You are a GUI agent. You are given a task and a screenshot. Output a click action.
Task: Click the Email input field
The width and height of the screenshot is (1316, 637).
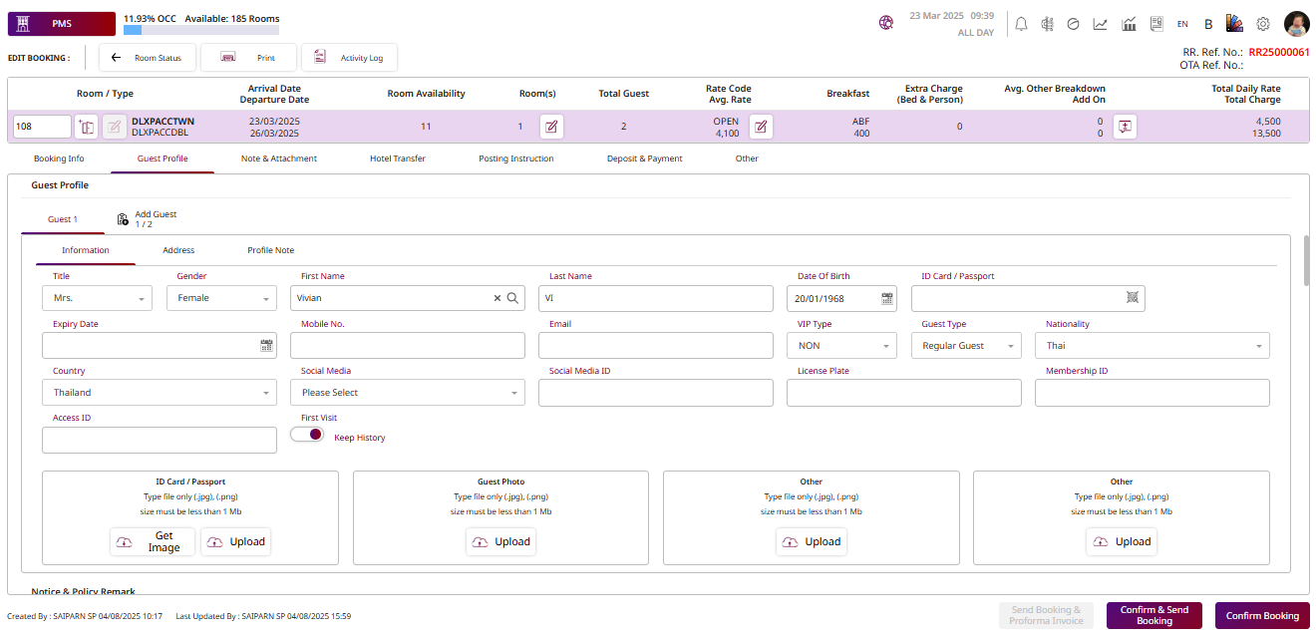click(x=655, y=346)
